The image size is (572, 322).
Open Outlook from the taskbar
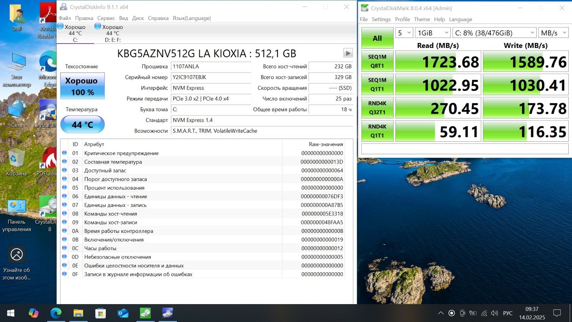[123, 313]
